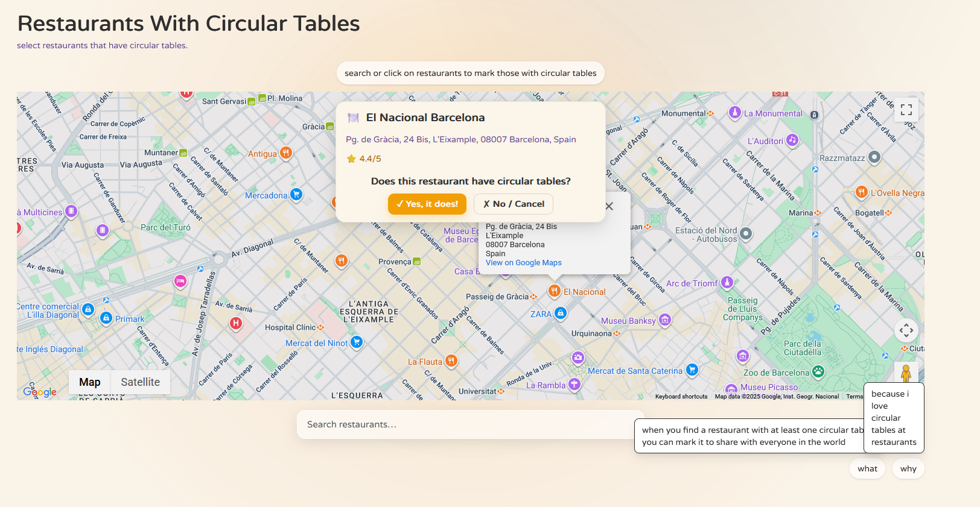Switch to Satellite map view
This screenshot has width=980, height=507.
point(140,382)
